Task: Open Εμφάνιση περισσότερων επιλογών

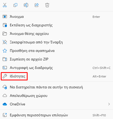Action: pyautogui.click(x=56, y=115)
